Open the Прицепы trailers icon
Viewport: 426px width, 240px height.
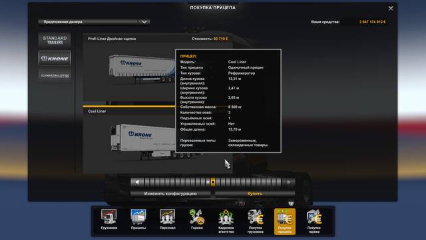pos(138,219)
